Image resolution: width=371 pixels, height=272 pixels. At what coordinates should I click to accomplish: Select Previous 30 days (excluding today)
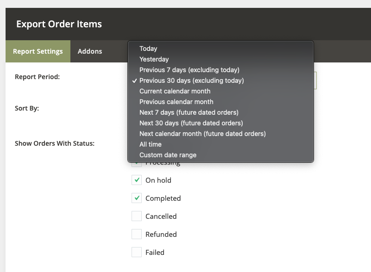[191, 80]
